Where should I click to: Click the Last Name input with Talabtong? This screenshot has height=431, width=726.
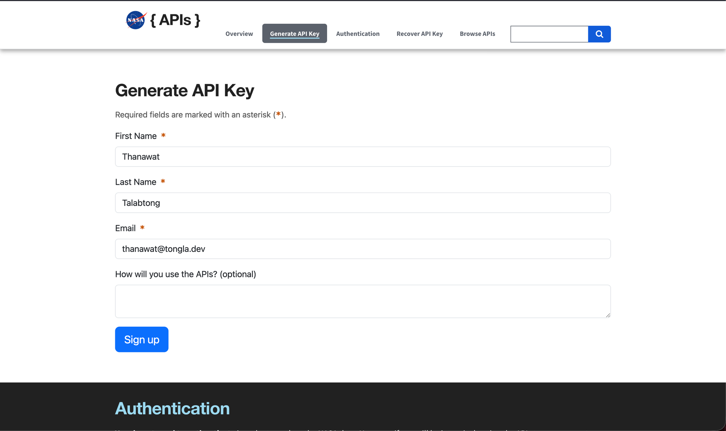363,203
